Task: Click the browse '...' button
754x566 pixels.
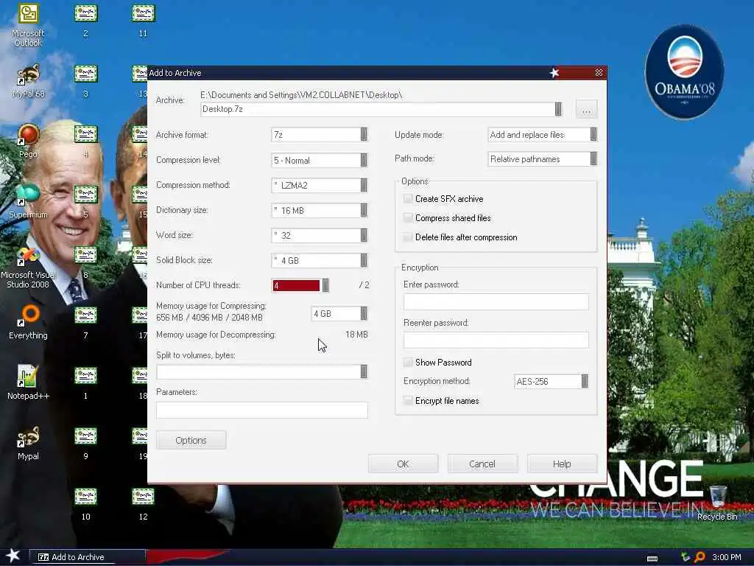Action: (587, 109)
